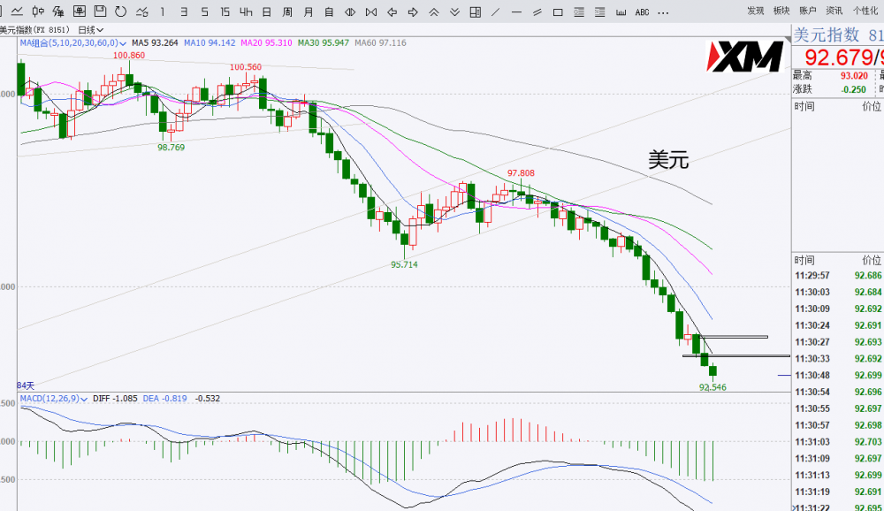Click the chart-with-gear indicator settings icon
The width and height of the screenshot is (884, 511).
click(142, 11)
